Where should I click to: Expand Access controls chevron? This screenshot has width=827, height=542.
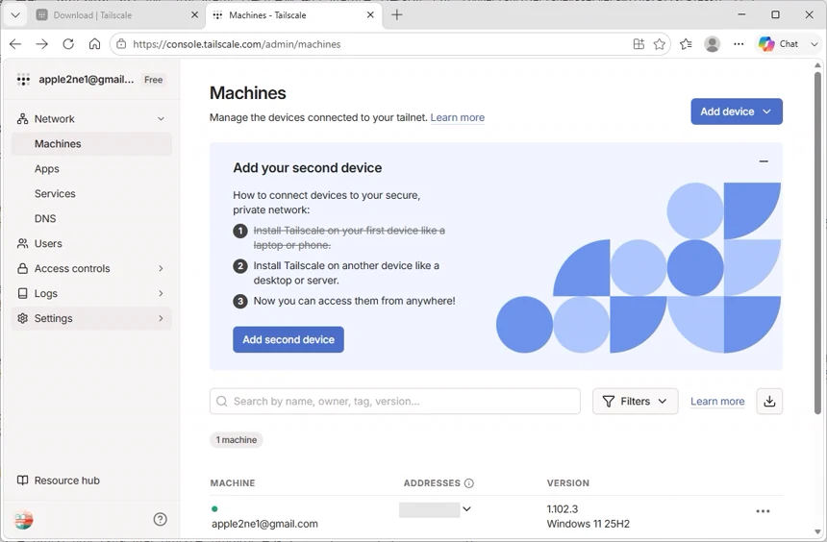pos(161,268)
